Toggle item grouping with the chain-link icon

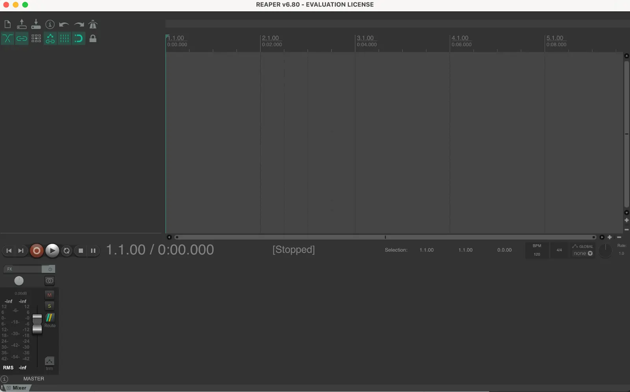click(22, 38)
